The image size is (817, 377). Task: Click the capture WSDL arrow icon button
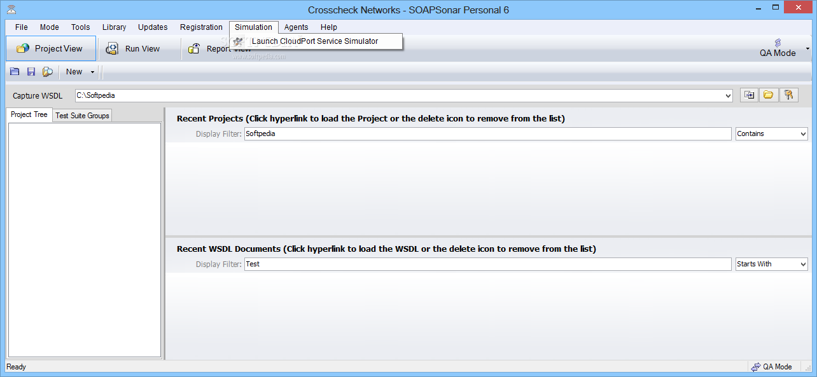tap(750, 95)
